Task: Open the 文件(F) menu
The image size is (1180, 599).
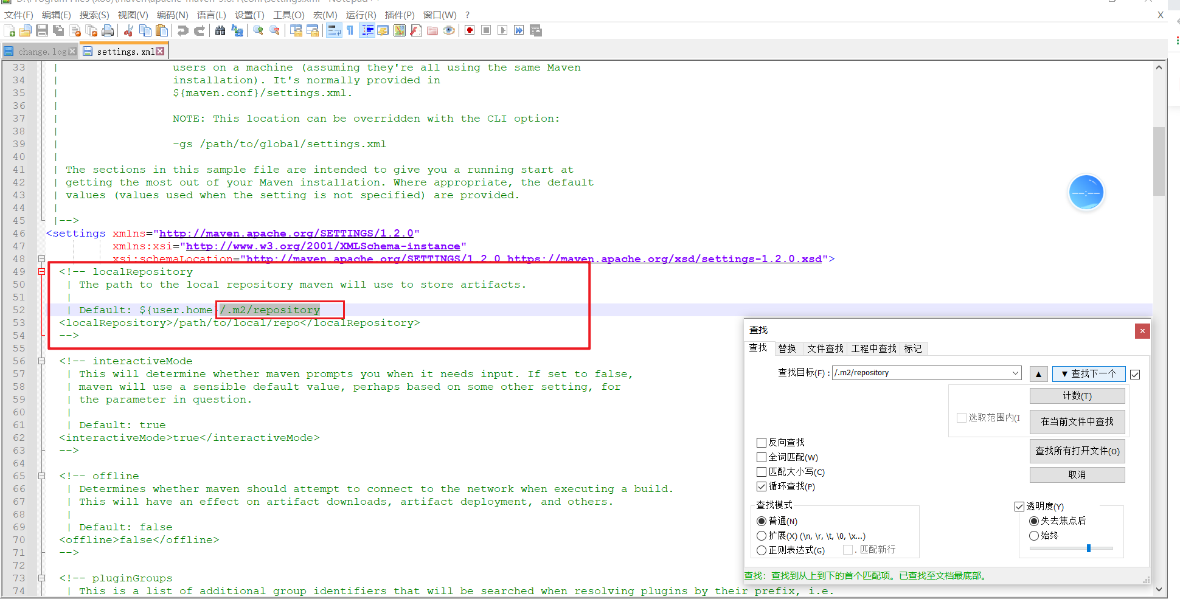Action: click(19, 15)
